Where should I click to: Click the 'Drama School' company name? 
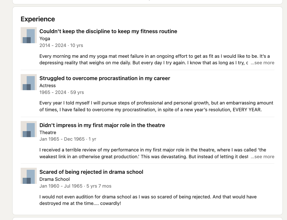click(x=55, y=179)
